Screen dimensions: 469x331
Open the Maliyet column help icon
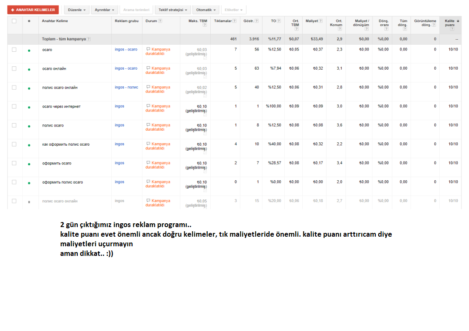(321, 21)
